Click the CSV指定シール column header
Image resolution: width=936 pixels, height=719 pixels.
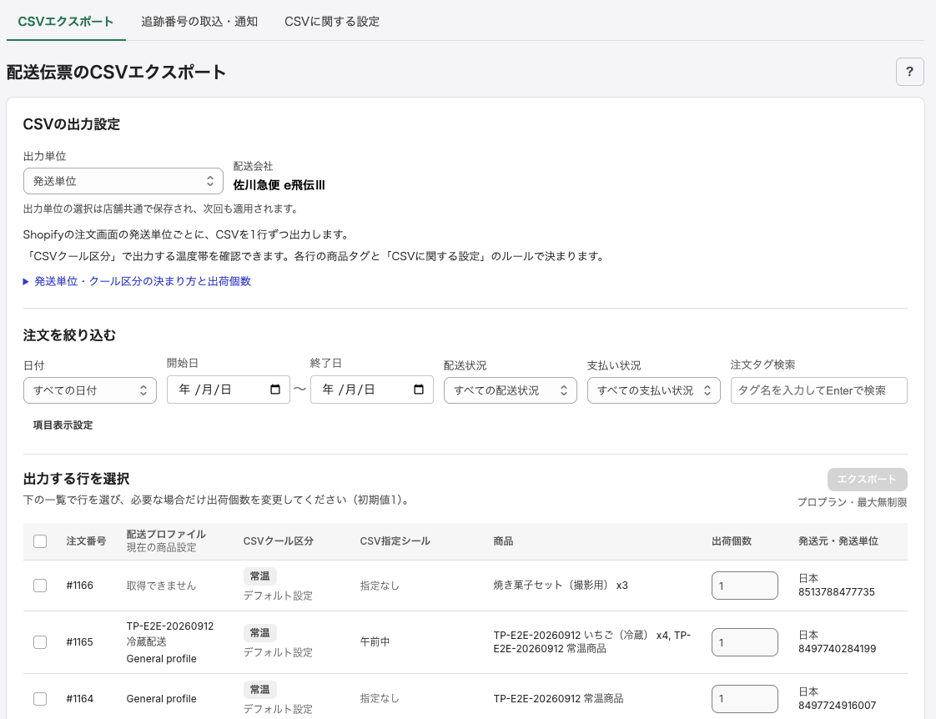pos(395,541)
